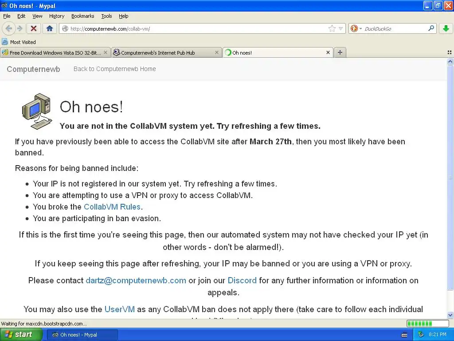Follow Back to Computernewb Home link
Screen dimensions: 454x341
[x=115, y=69]
